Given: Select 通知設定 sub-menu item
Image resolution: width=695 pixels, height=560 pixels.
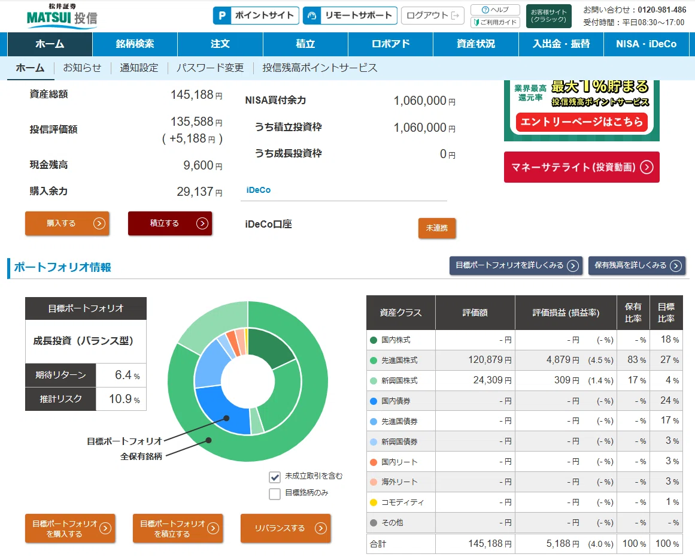Looking at the screenshot, I should coord(139,68).
